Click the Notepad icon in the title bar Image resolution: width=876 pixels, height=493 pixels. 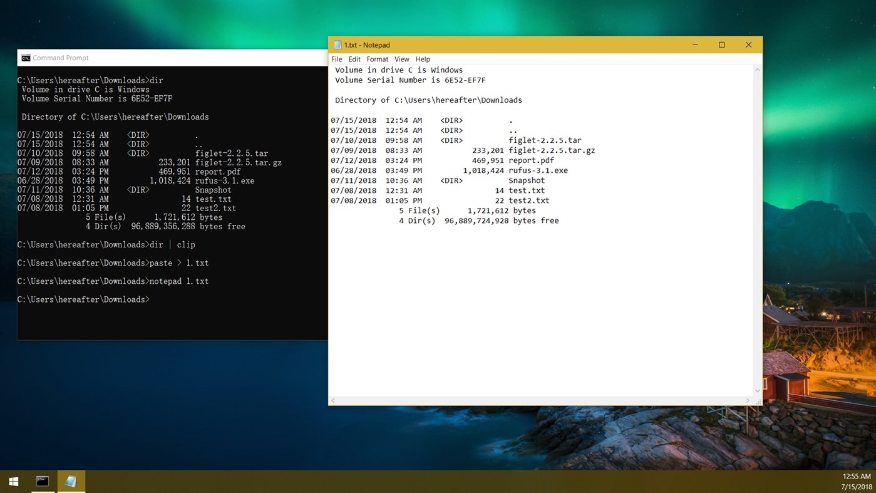pyautogui.click(x=338, y=44)
